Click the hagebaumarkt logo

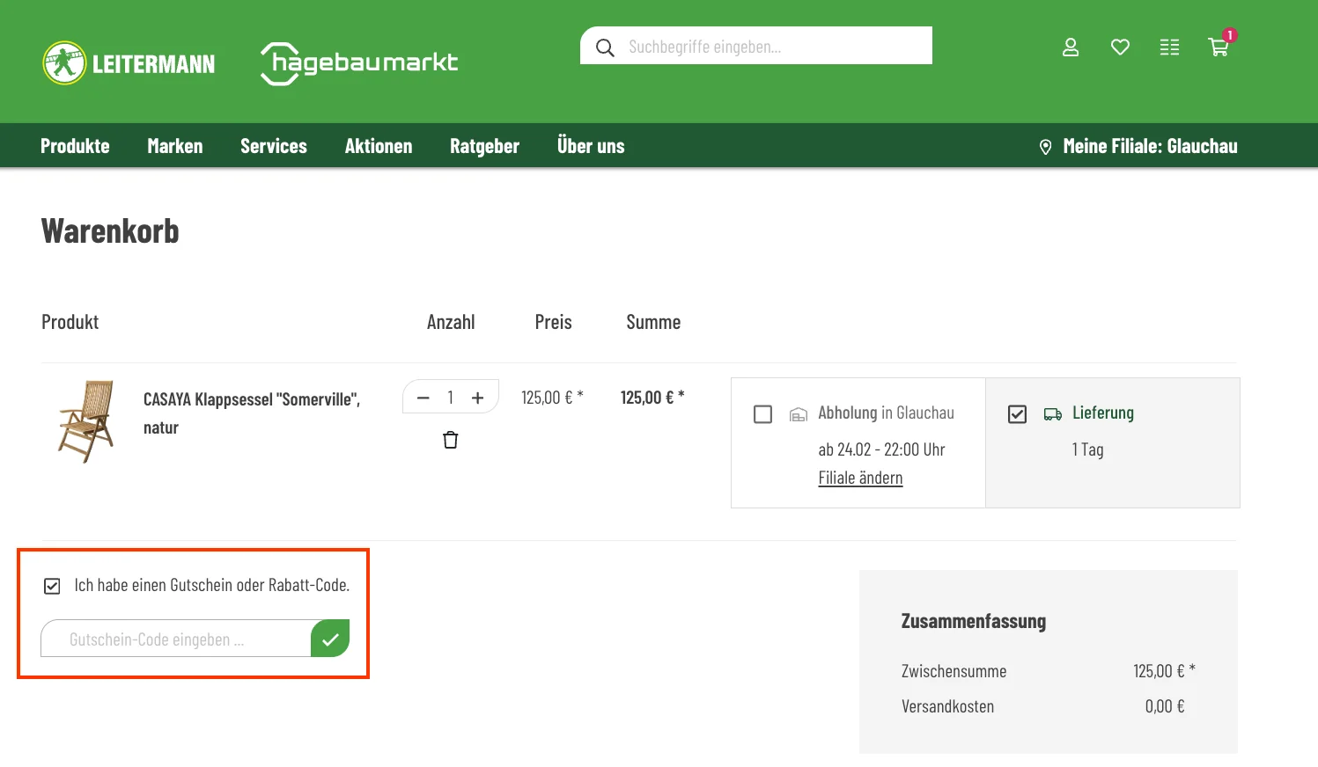[358, 62]
